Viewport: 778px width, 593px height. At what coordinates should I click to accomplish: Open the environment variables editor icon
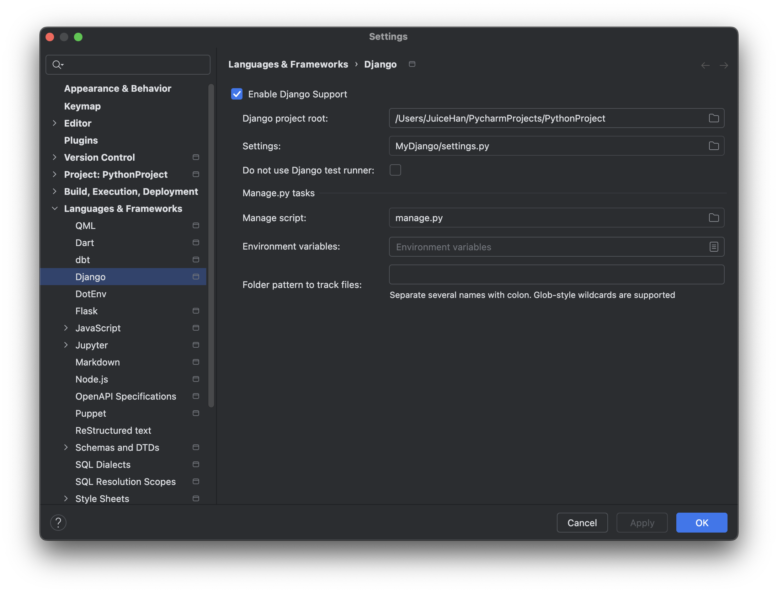[714, 247]
